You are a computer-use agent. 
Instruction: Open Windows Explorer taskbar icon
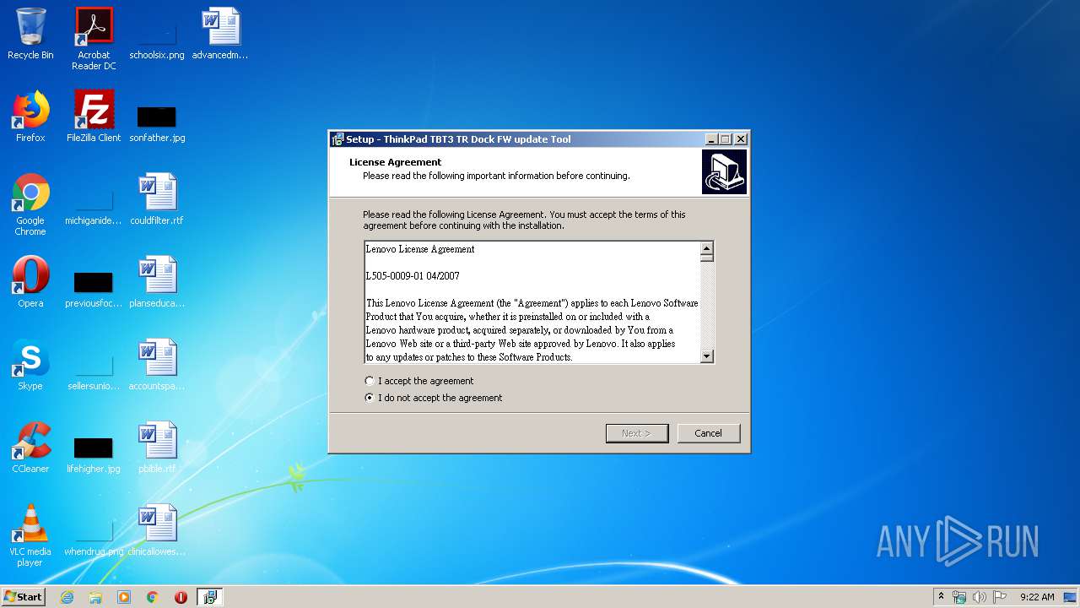(95, 597)
